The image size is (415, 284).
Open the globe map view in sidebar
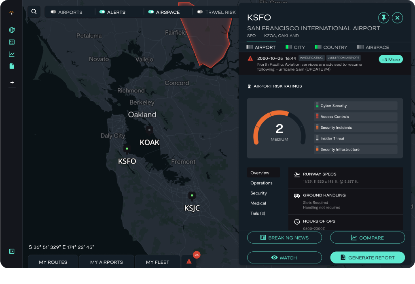[x=12, y=30]
